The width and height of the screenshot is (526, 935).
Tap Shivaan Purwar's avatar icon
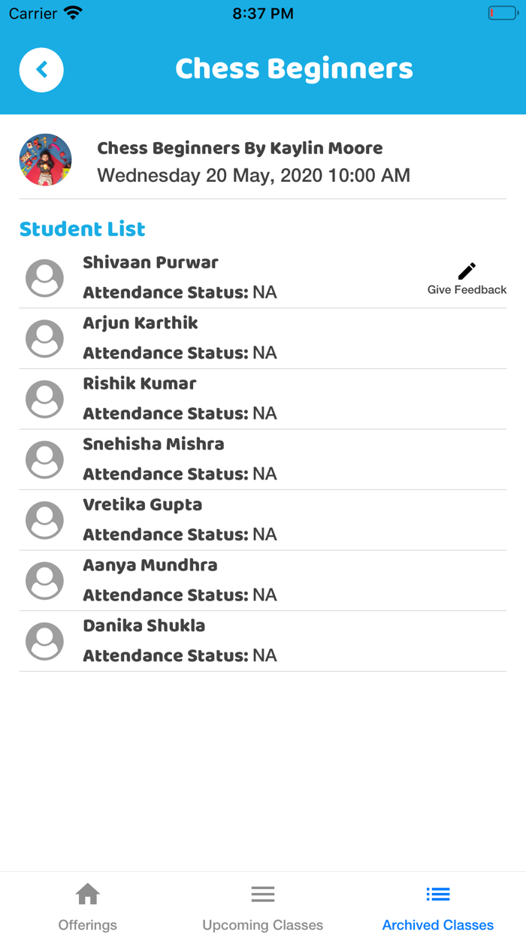coord(45,278)
